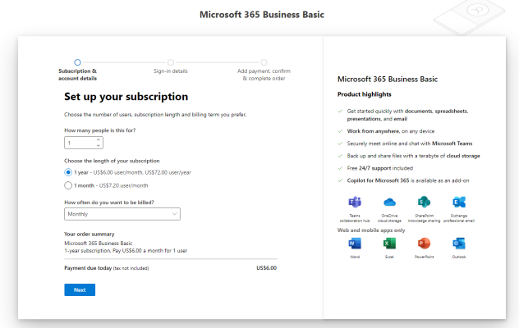Click the PowerPoint app icon
This screenshot has height=328, width=519.
[424, 244]
